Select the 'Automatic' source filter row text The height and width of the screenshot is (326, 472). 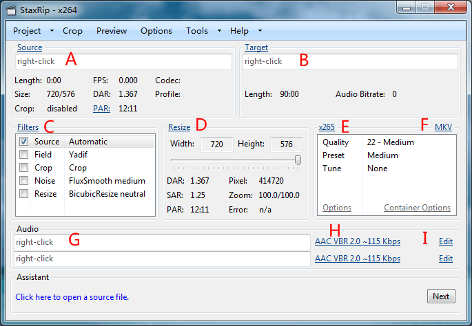(x=88, y=142)
